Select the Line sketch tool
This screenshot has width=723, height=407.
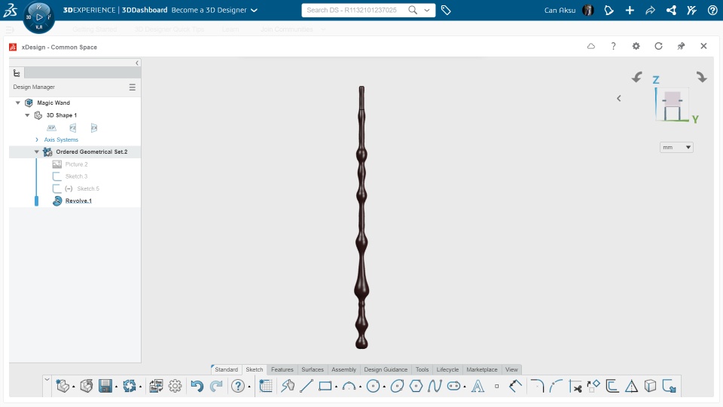pos(307,386)
